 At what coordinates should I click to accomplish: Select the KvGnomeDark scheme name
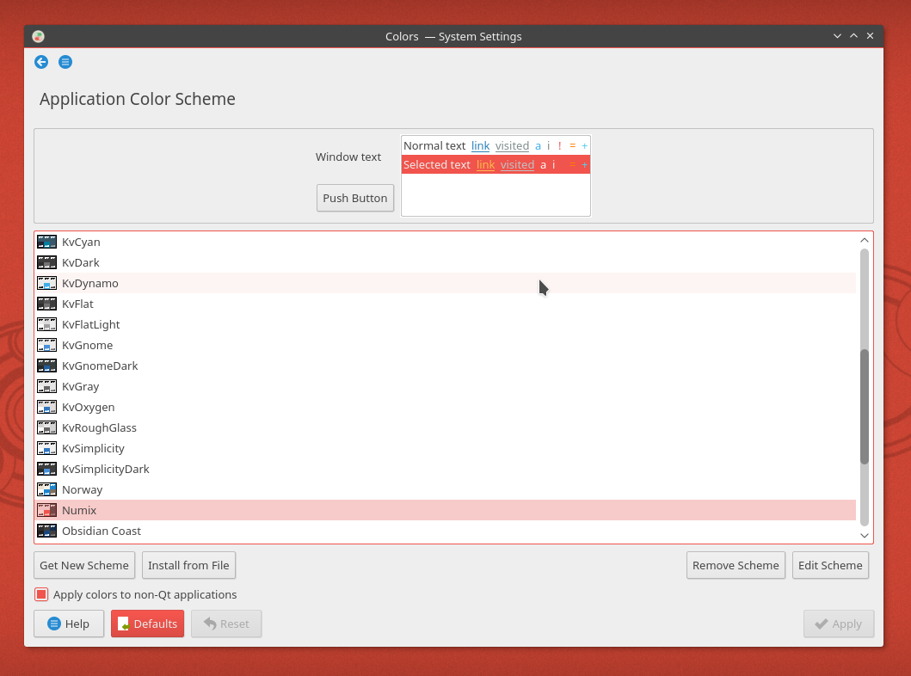point(100,366)
